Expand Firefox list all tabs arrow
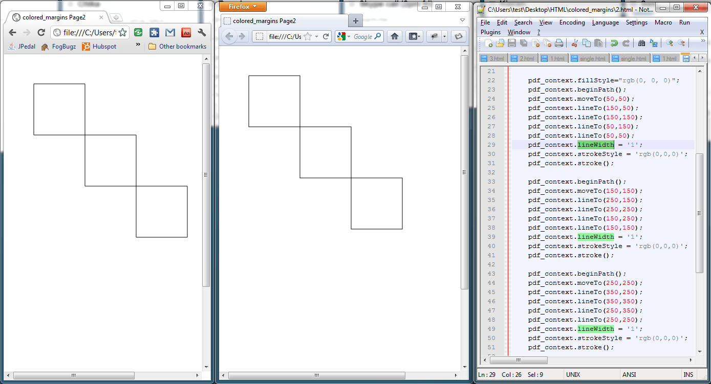 point(462,20)
